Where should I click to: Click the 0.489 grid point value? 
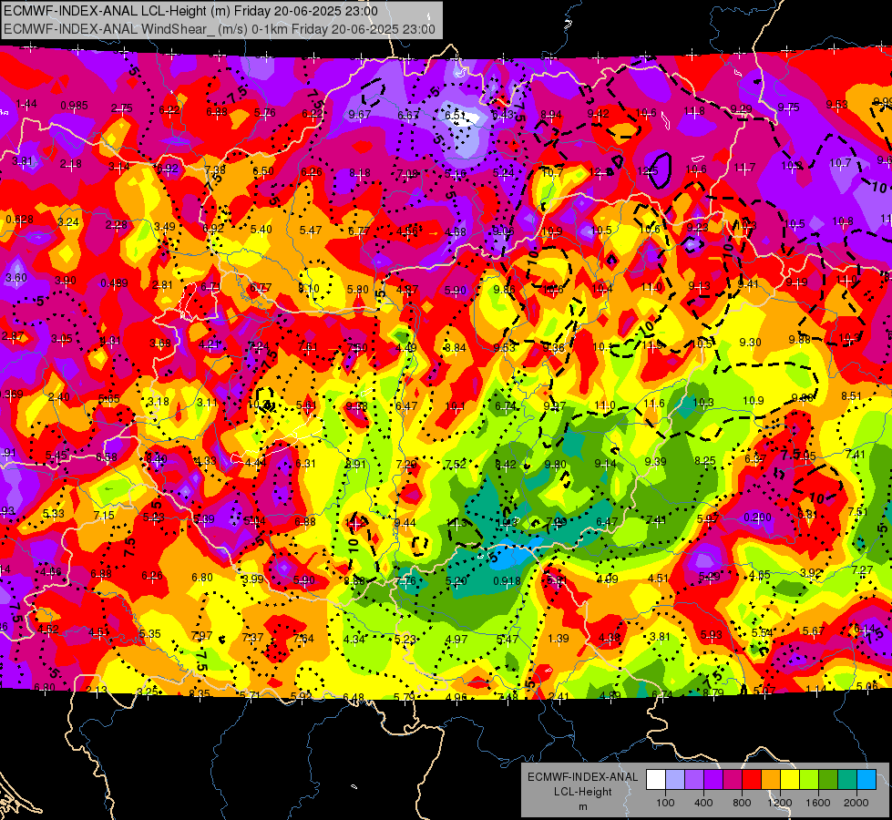tap(114, 282)
